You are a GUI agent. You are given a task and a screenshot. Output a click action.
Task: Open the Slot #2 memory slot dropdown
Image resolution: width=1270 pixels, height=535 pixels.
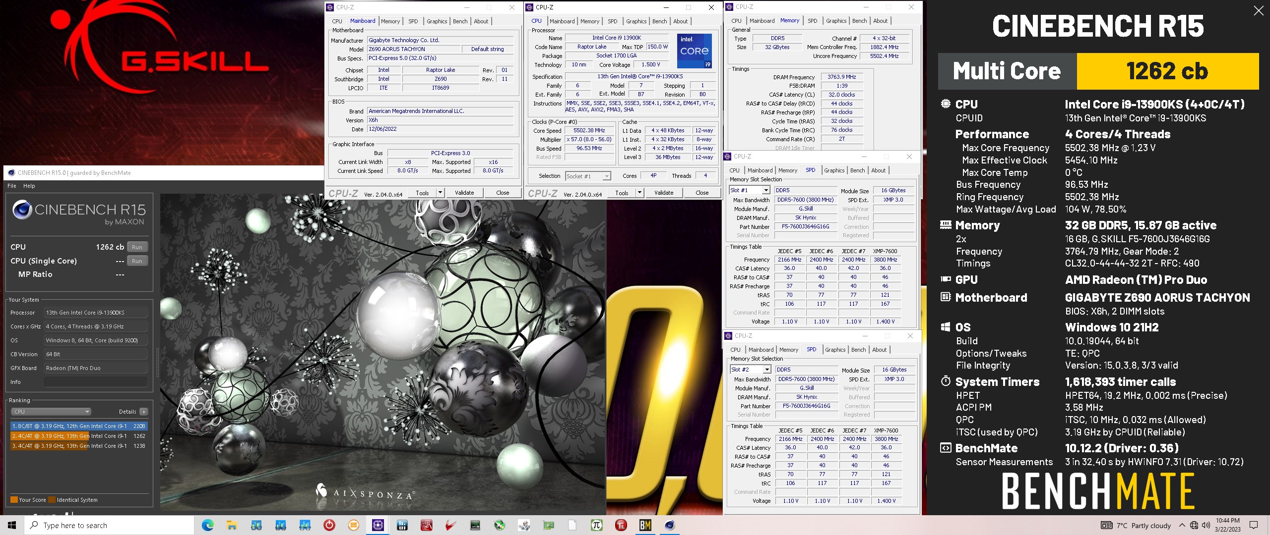[x=767, y=370]
